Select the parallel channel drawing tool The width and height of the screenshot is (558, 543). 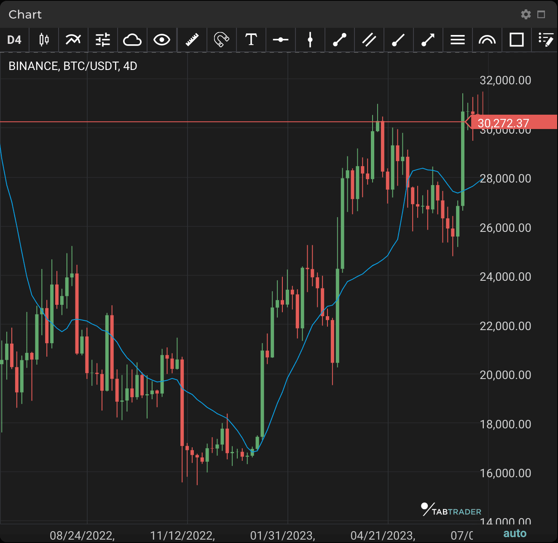tap(369, 40)
